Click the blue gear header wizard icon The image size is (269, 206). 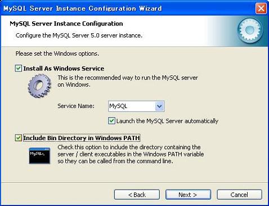[250, 29]
